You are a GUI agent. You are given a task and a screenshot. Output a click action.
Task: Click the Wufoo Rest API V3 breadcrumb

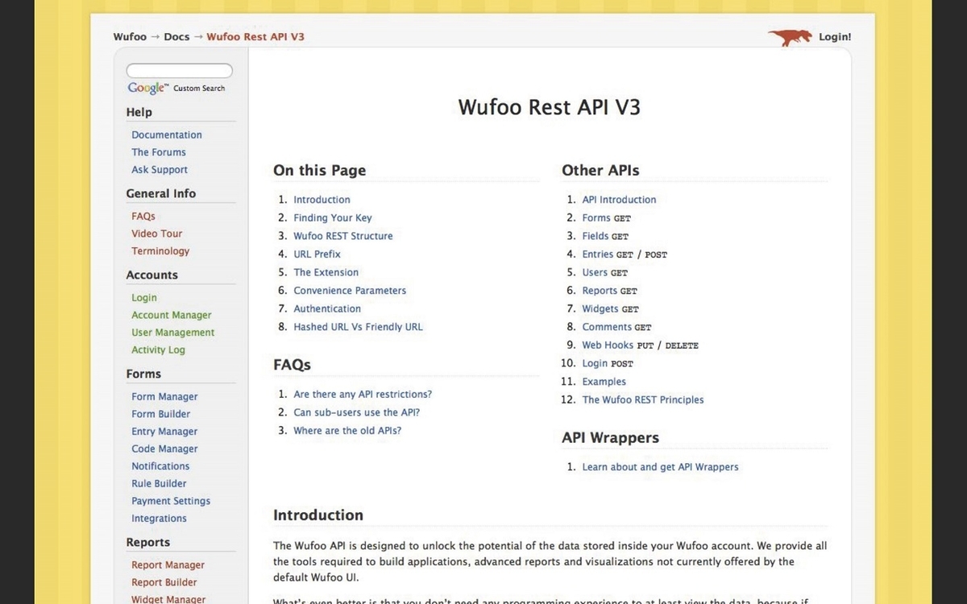255,37
